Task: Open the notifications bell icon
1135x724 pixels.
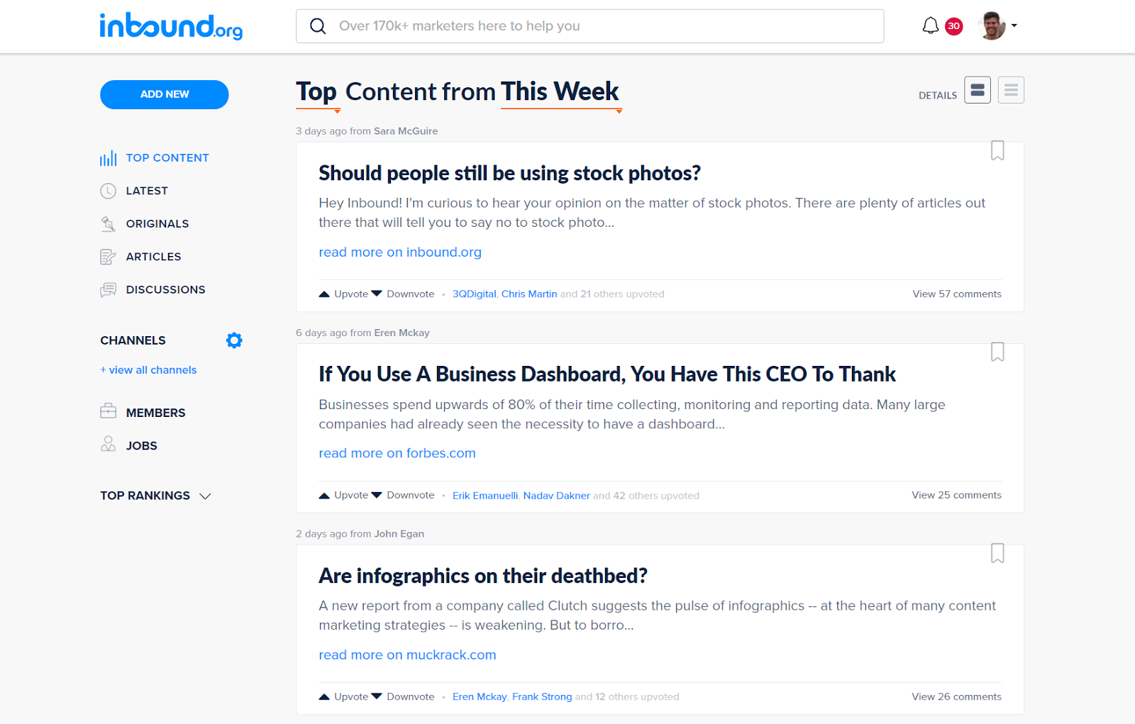Action: (930, 26)
